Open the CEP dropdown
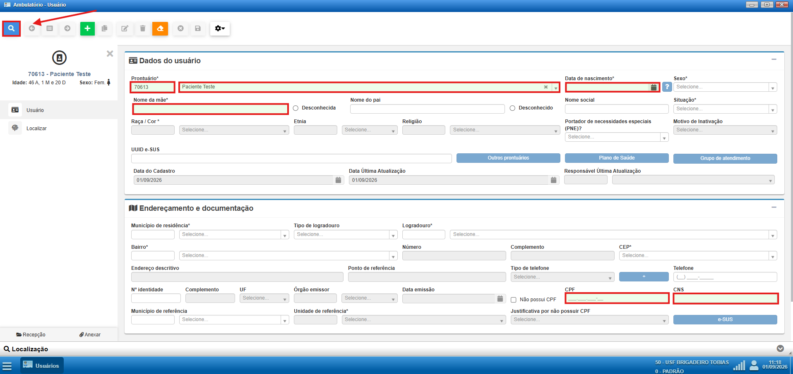The image size is (793, 374). click(698, 256)
